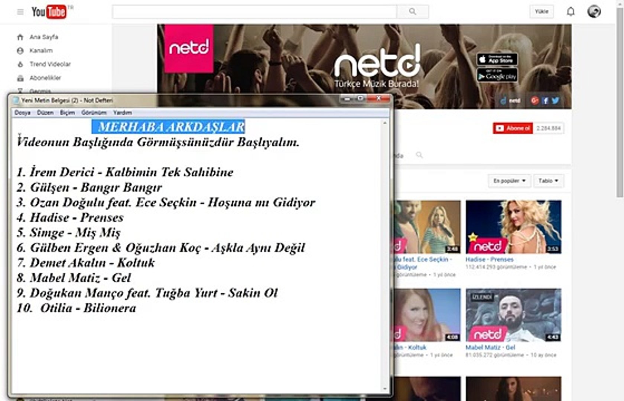Open the Mabel Matiz - Gel video title
The width and height of the screenshot is (624, 401).
click(x=490, y=348)
